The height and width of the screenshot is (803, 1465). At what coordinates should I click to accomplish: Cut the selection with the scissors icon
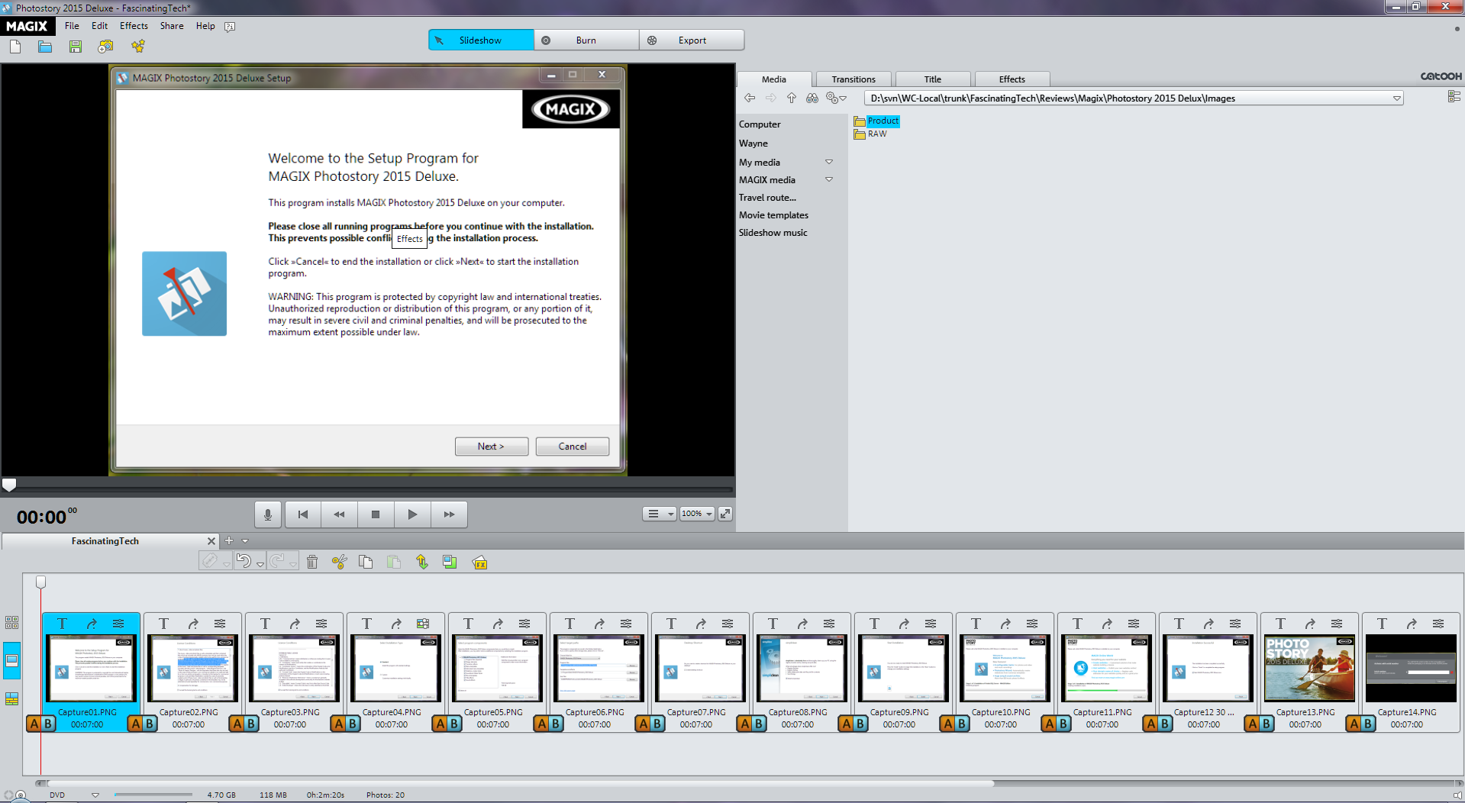340,562
